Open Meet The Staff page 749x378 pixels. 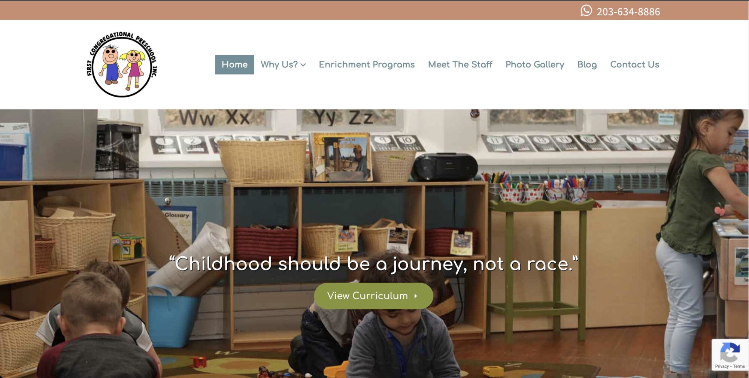click(460, 64)
